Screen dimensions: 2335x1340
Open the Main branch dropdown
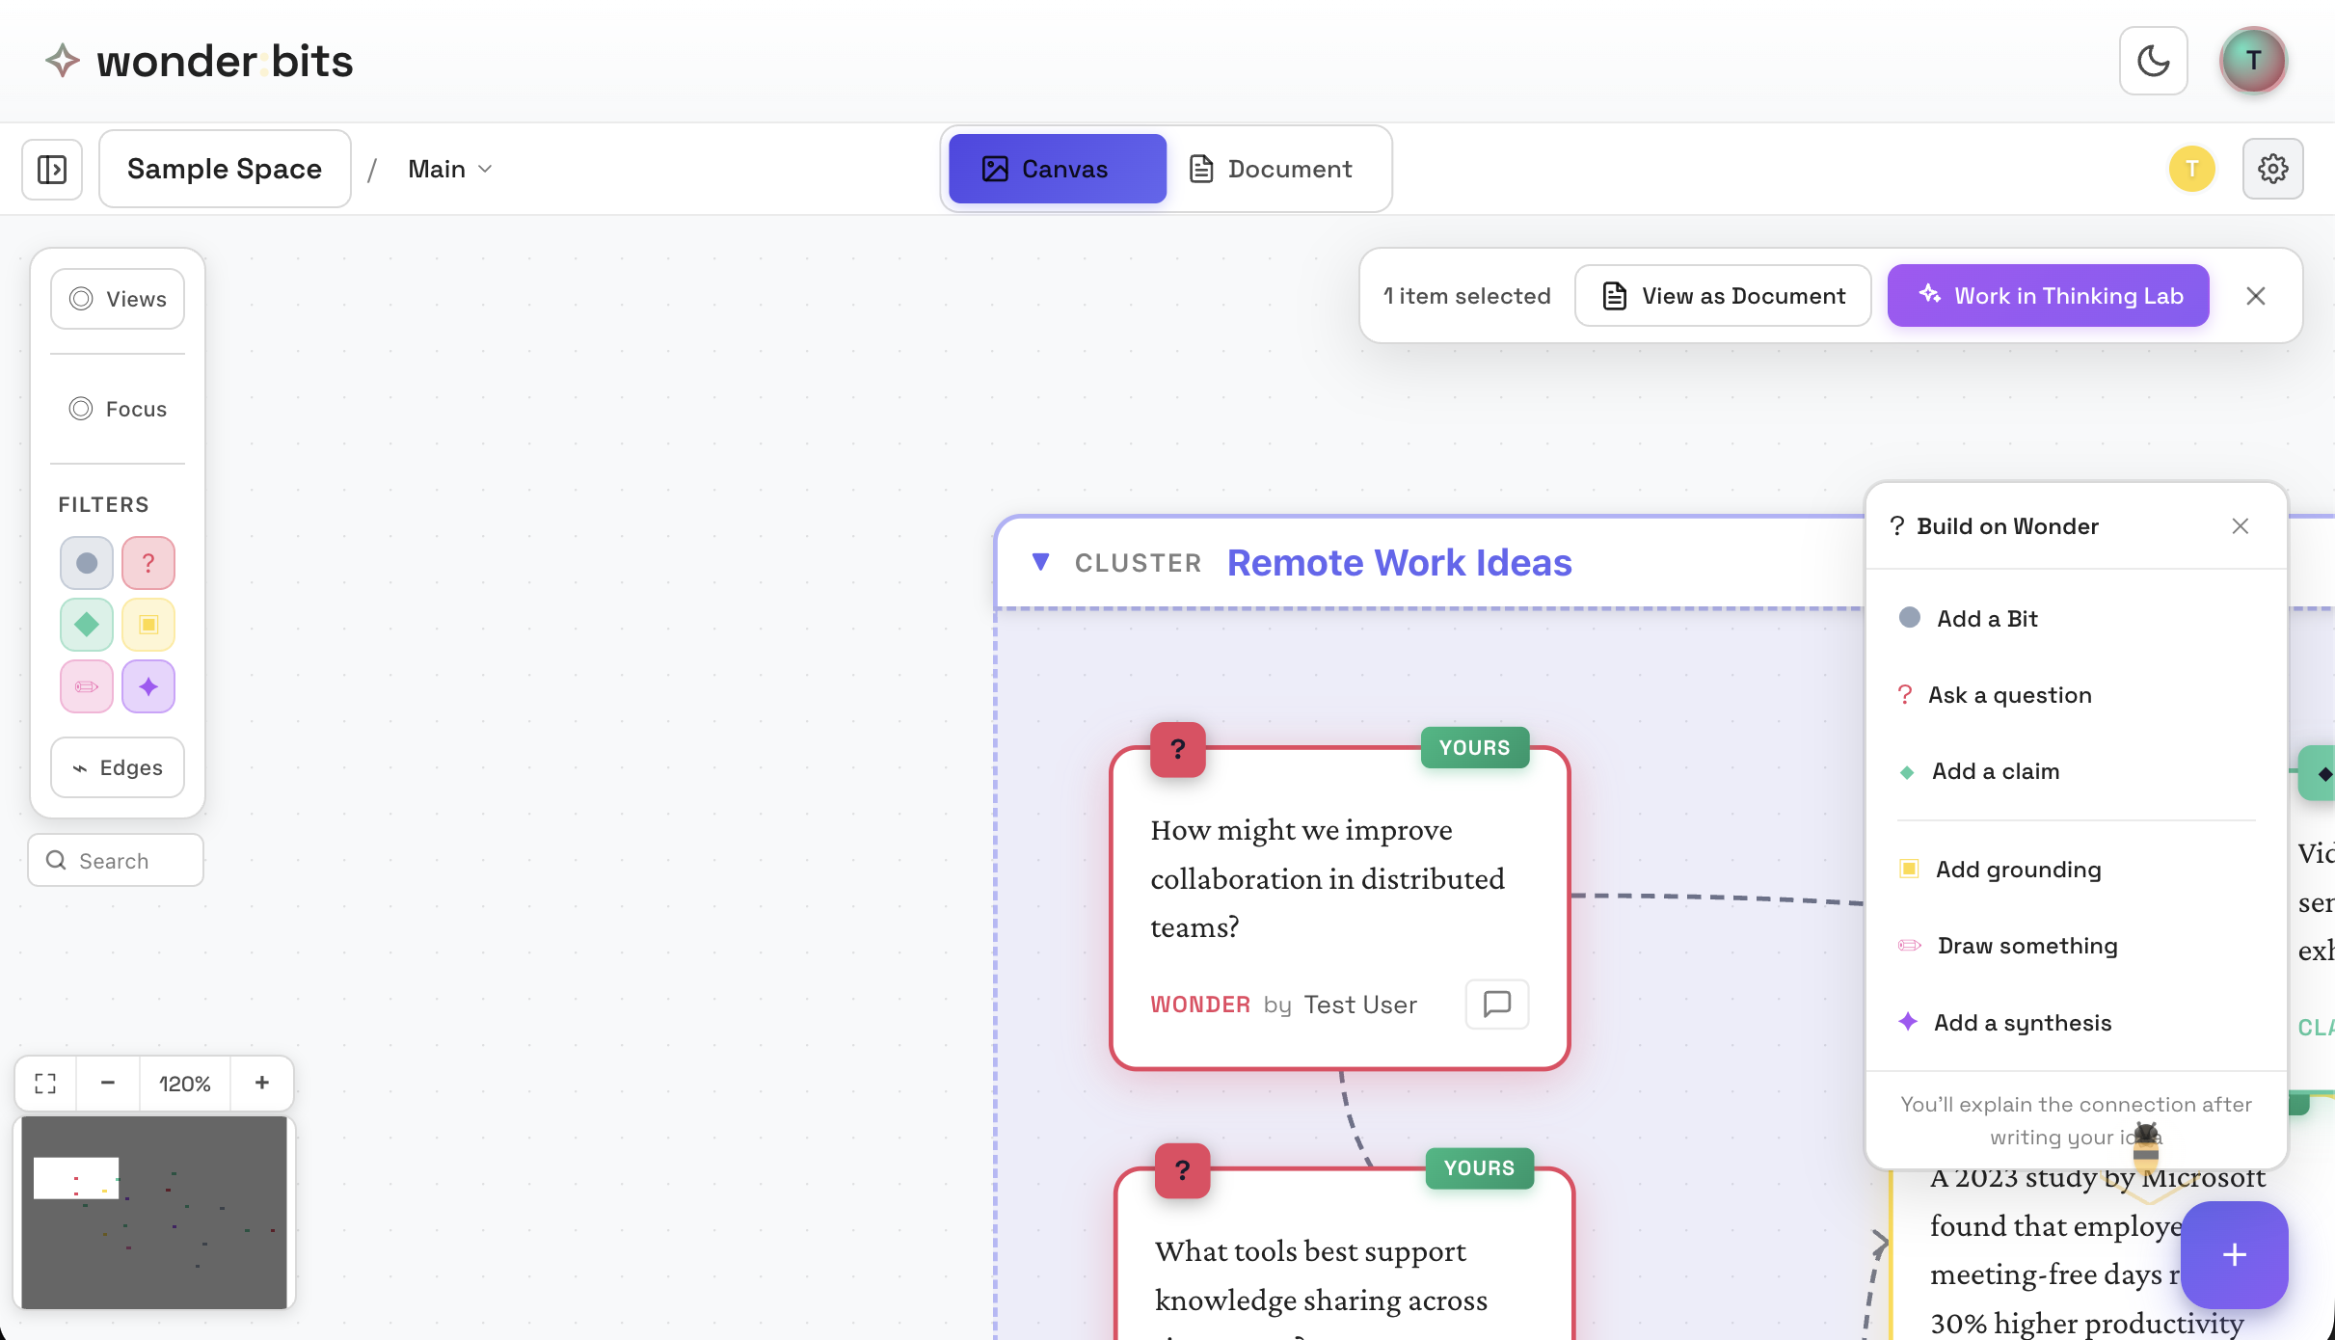point(450,169)
